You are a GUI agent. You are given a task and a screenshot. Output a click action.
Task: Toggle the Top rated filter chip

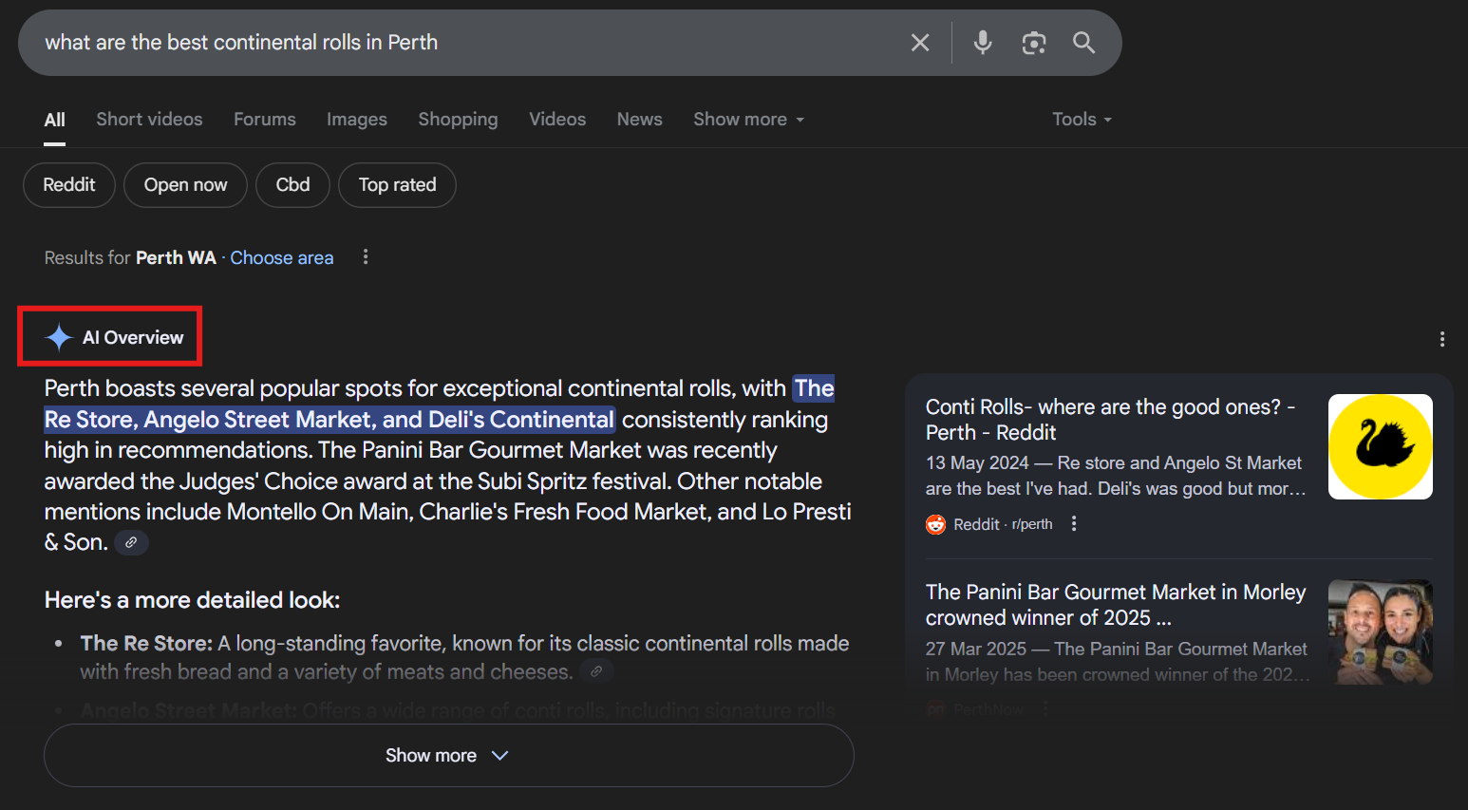(397, 185)
